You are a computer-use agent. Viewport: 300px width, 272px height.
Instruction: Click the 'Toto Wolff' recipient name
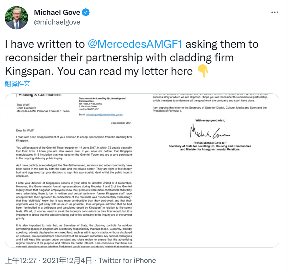(x=24, y=105)
